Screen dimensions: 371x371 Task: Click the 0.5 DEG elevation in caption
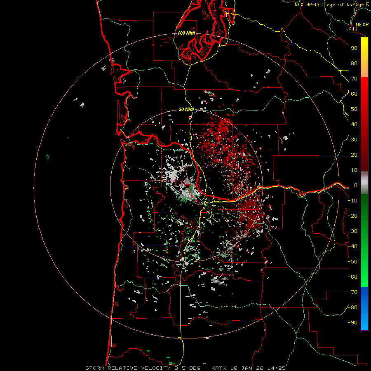pyautogui.click(x=189, y=368)
